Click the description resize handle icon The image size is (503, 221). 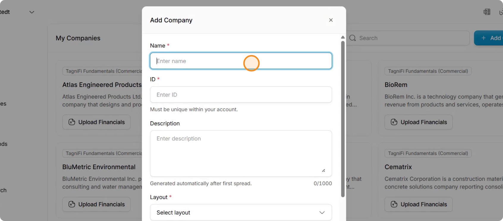click(323, 171)
